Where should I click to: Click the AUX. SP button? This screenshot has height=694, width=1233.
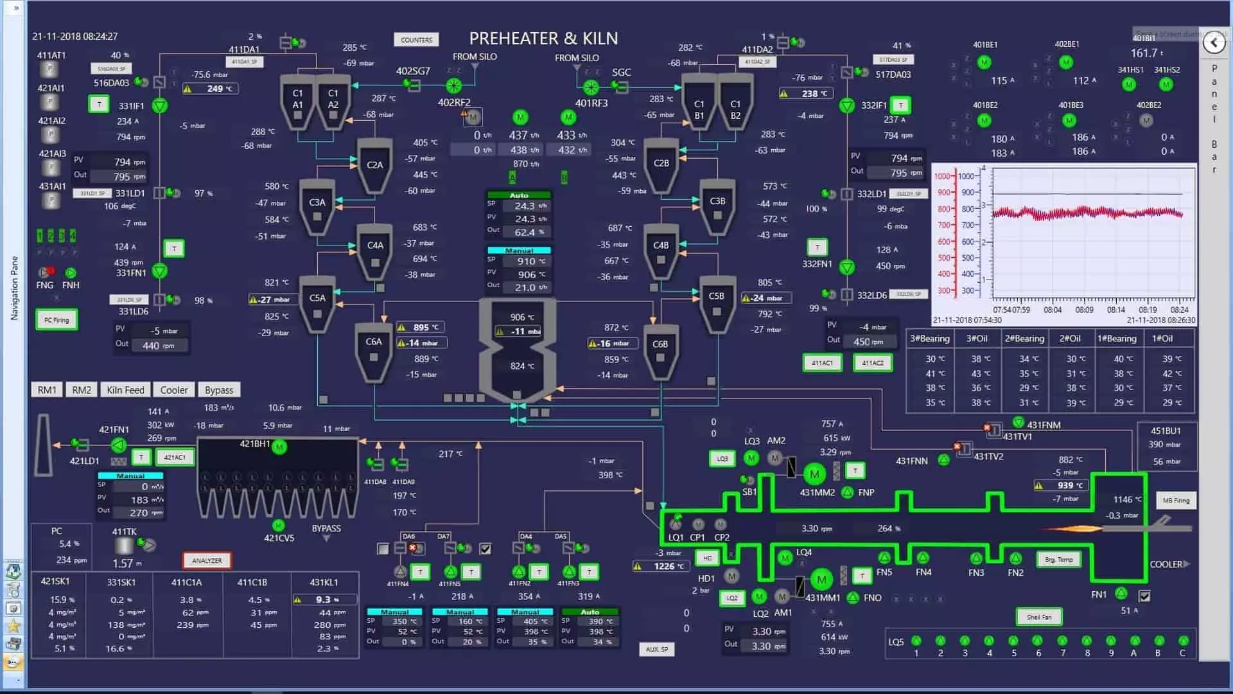click(x=657, y=650)
